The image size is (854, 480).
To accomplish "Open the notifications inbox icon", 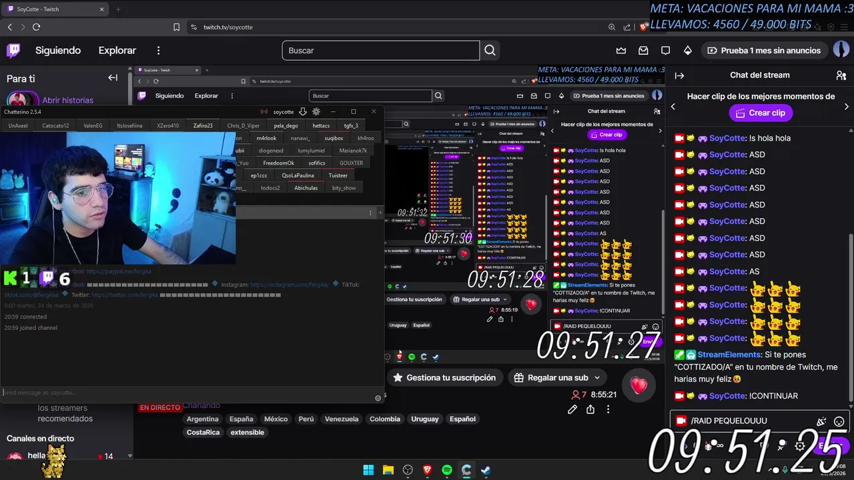I will pos(643,51).
